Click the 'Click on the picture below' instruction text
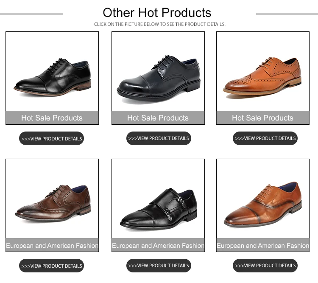The image size is (318, 283). [159, 24]
